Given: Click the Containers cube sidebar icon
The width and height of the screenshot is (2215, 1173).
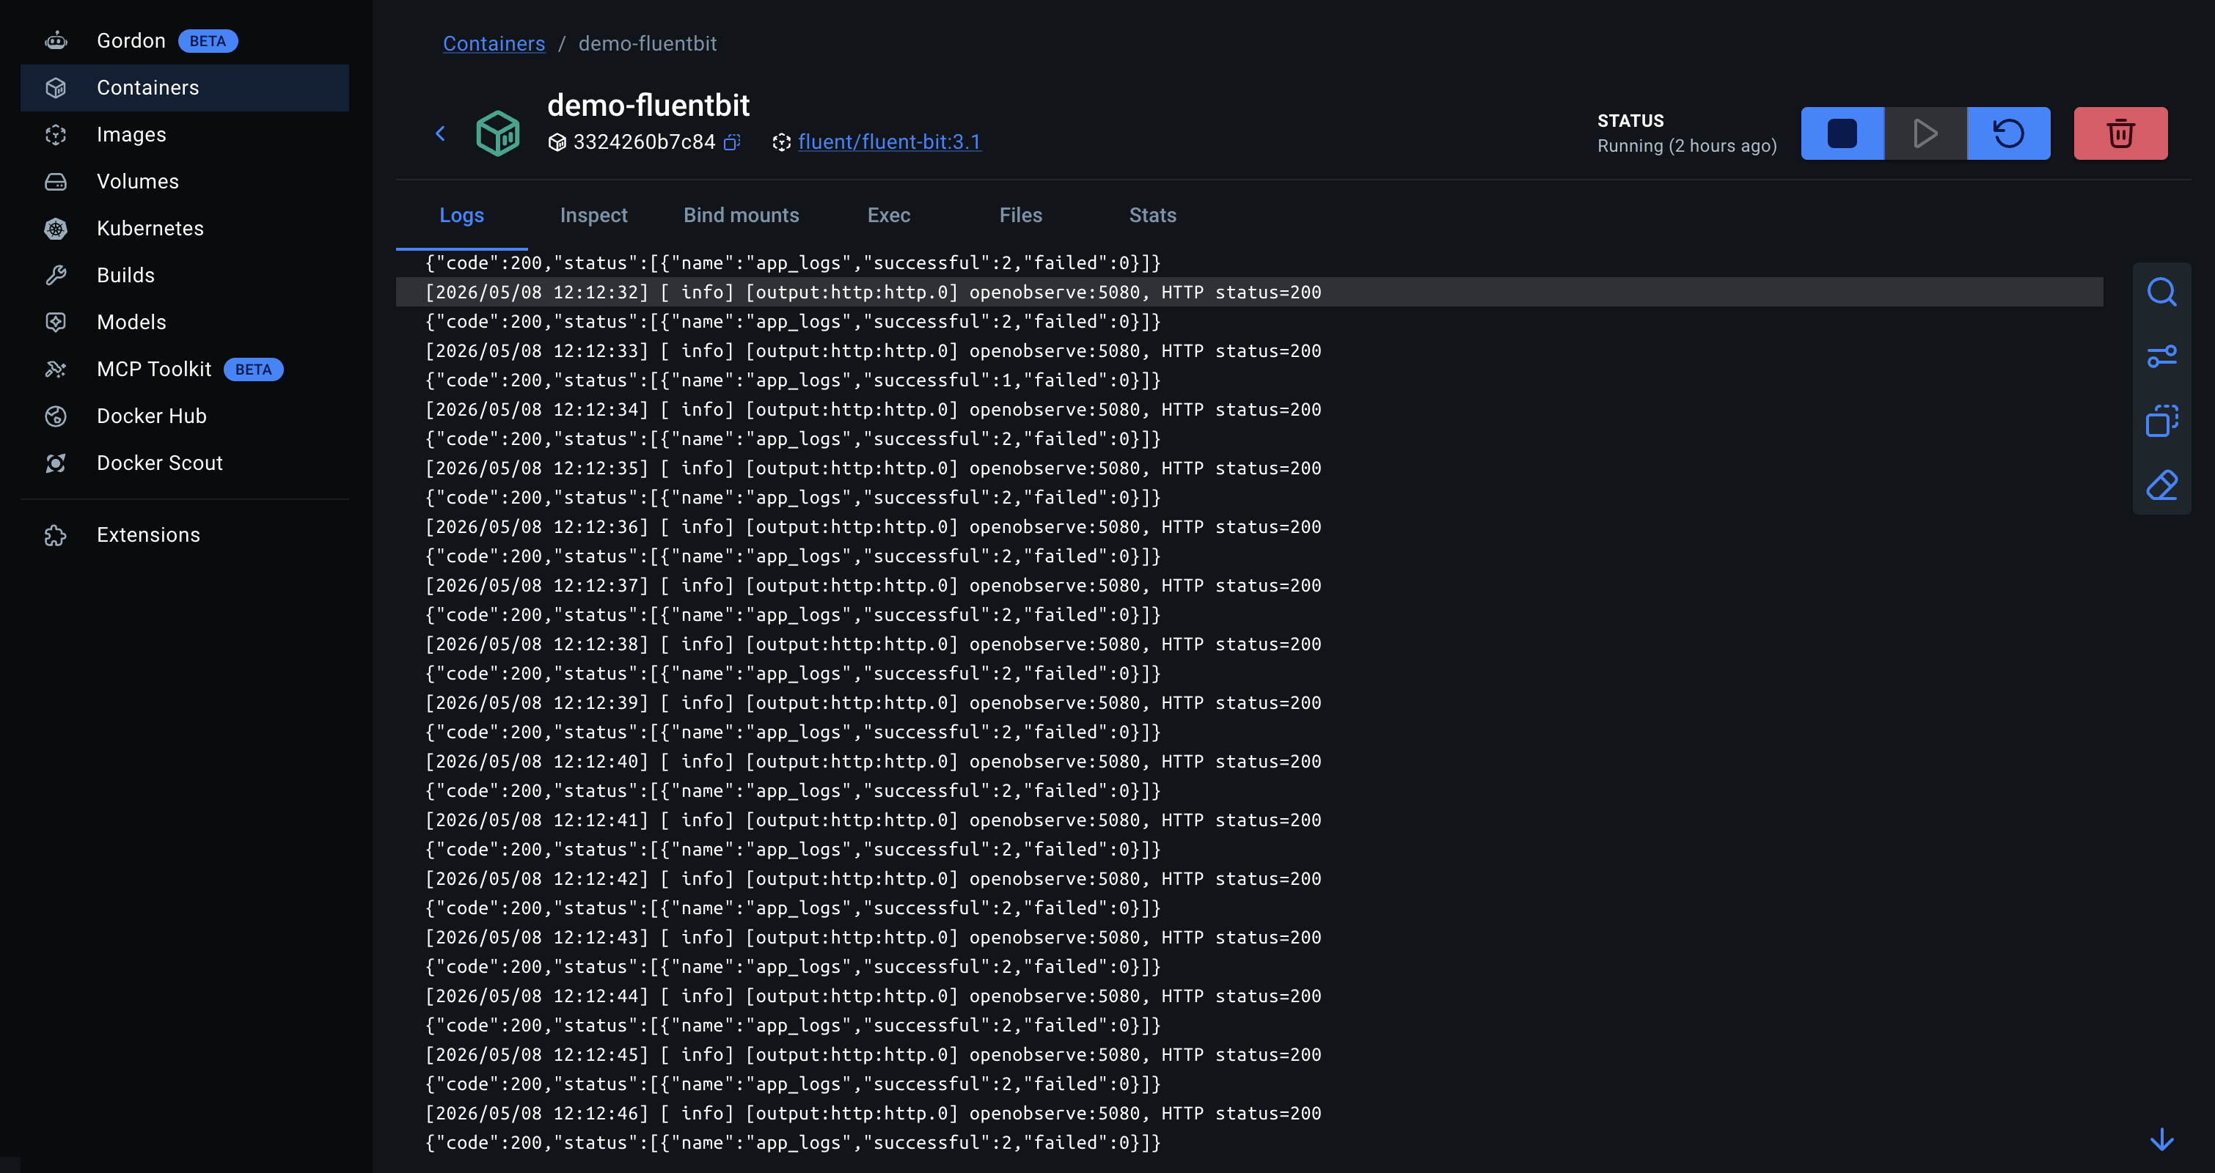Looking at the screenshot, I should [x=56, y=88].
